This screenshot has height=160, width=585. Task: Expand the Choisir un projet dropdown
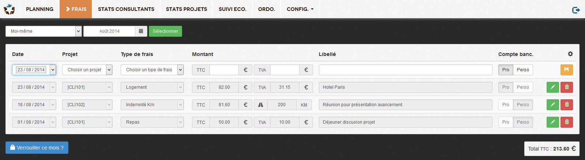(87, 70)
